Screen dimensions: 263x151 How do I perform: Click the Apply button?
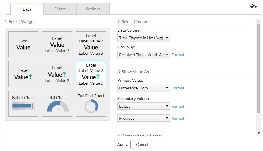coord(122,144)
